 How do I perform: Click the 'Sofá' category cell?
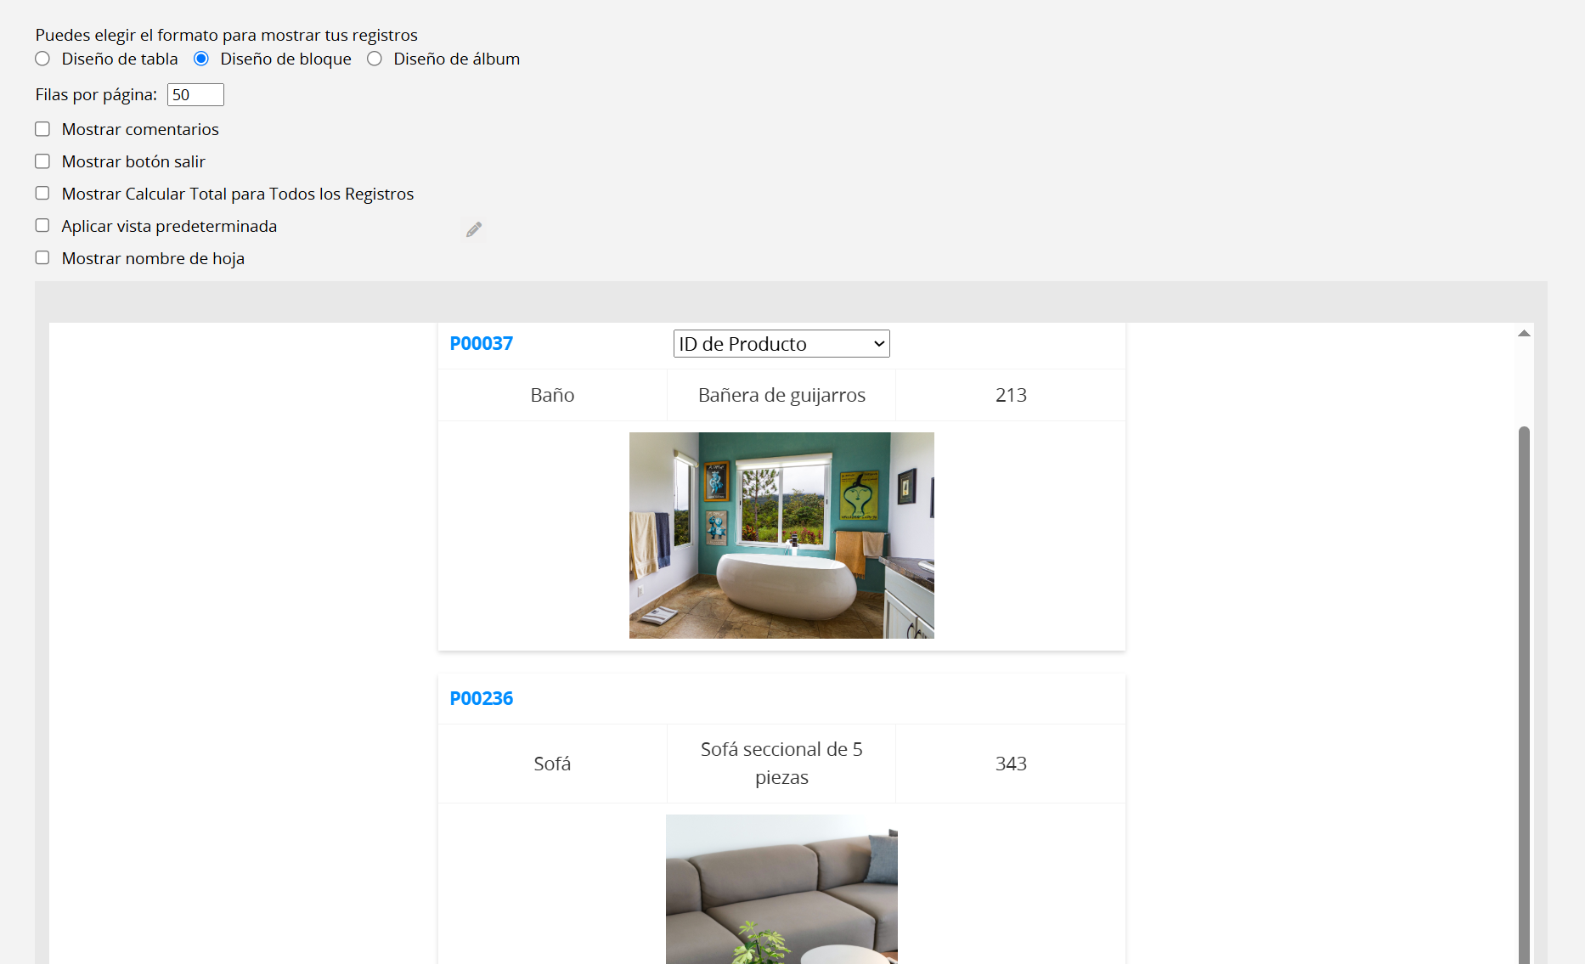click(x=552, y=764)
